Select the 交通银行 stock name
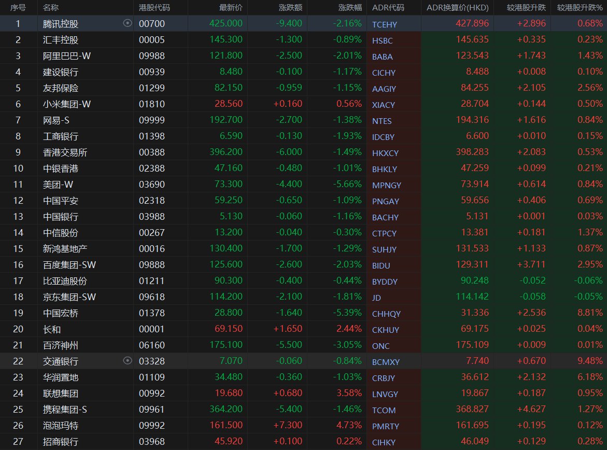Image resolution: width=607 pixels, height=450 pixels. (x=61, y=361)
